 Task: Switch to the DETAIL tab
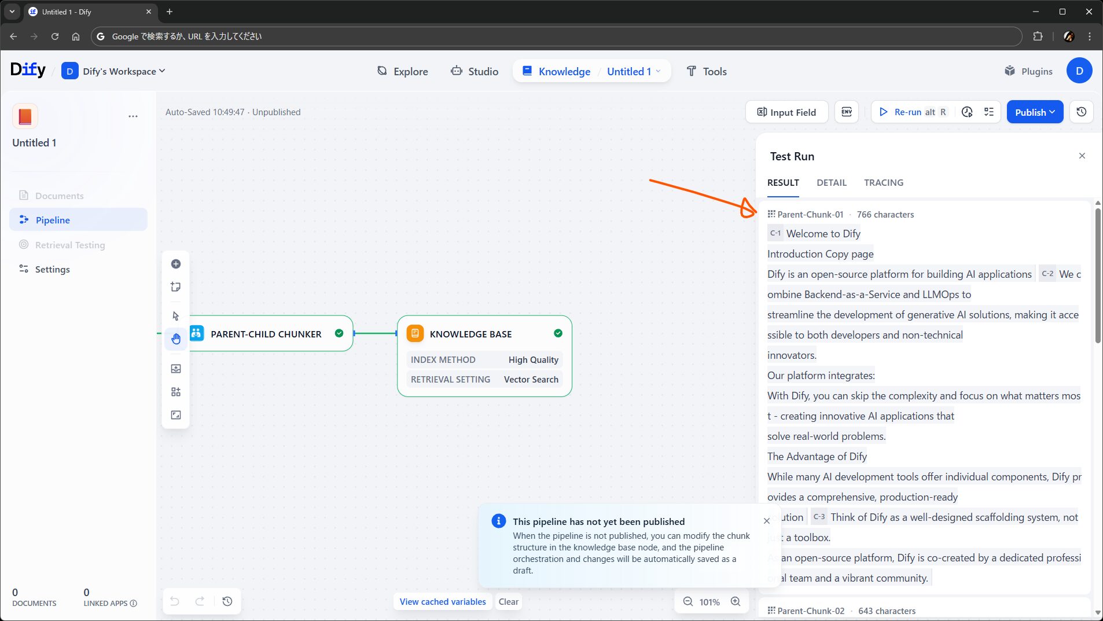click(831, 183)
